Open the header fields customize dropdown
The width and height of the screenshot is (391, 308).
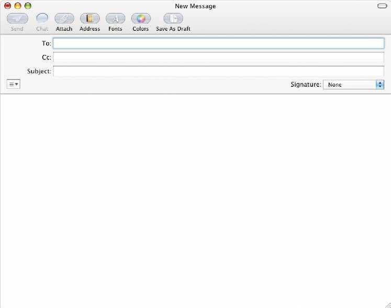[x=14, y=84]
